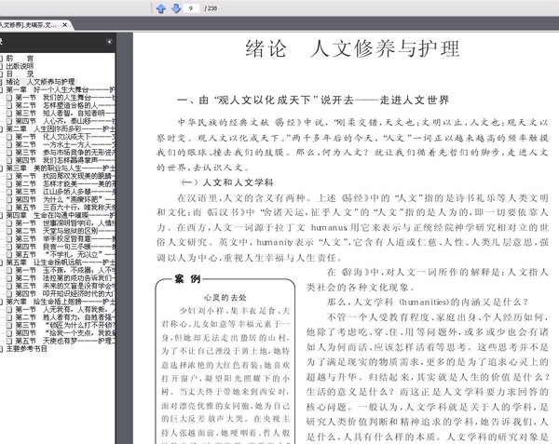
Task: Click the 案例 box label
Action: click(x=187, y=279)
